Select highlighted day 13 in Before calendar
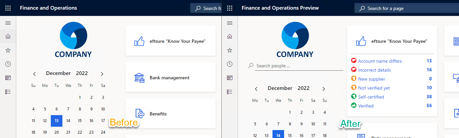The image size is (459, 138). point(56,121)
